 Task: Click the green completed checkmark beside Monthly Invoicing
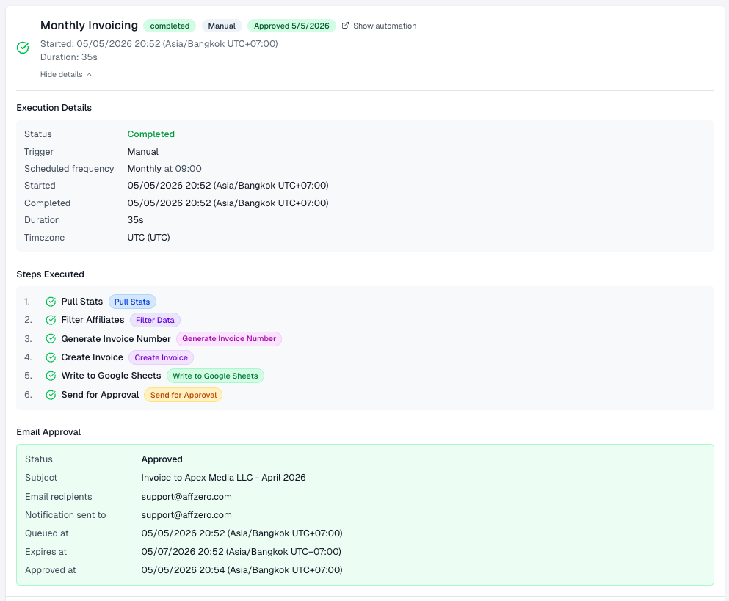23,48
